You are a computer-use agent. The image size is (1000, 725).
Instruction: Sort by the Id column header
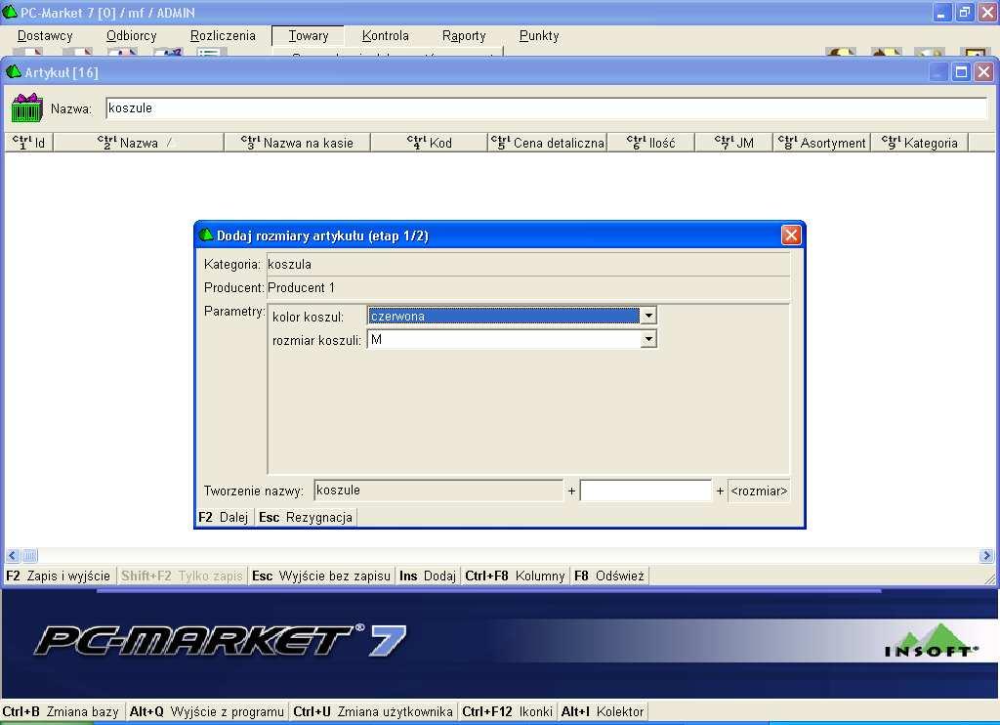28,143
